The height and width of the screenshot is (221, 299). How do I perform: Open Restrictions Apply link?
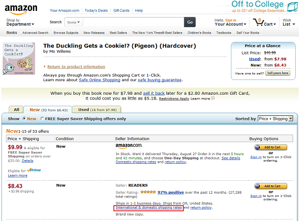[x=174, y=99]
